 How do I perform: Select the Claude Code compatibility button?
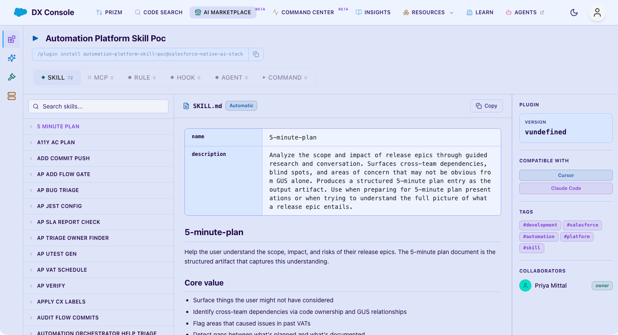tap(566, 188)
